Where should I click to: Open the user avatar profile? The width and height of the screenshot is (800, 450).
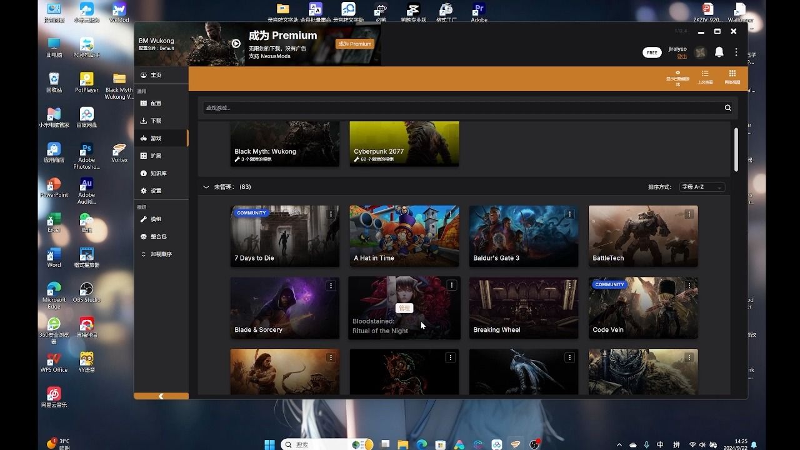[701, 52]
